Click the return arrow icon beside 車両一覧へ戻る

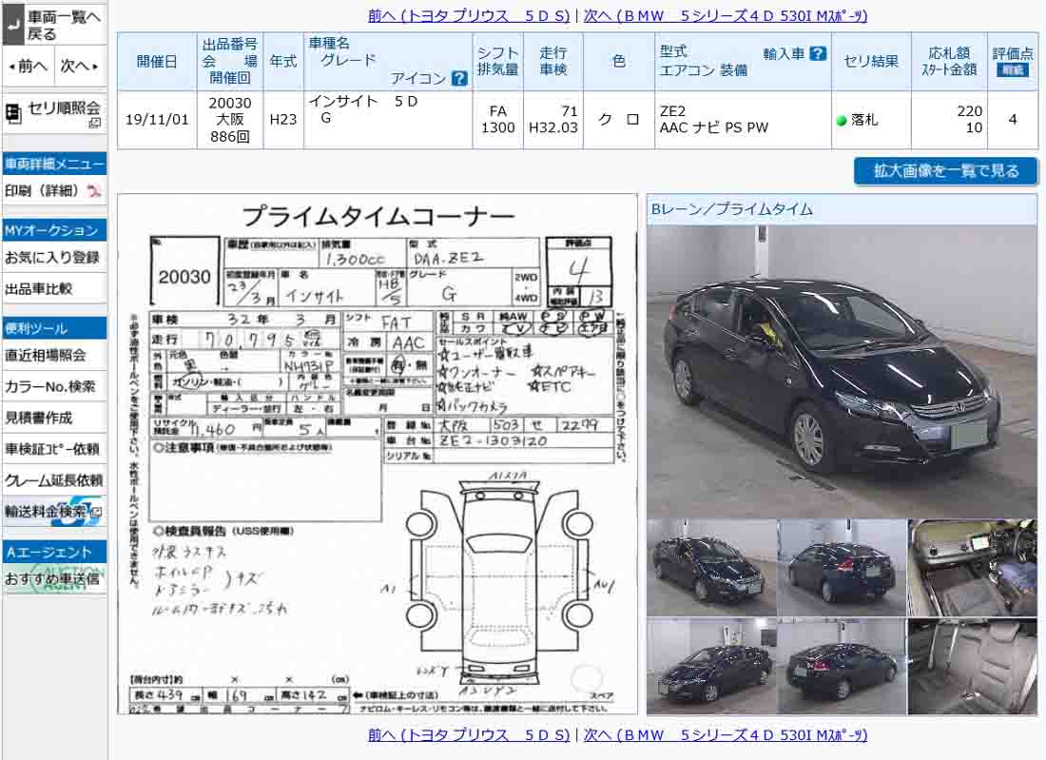click(x=13, y=25)
